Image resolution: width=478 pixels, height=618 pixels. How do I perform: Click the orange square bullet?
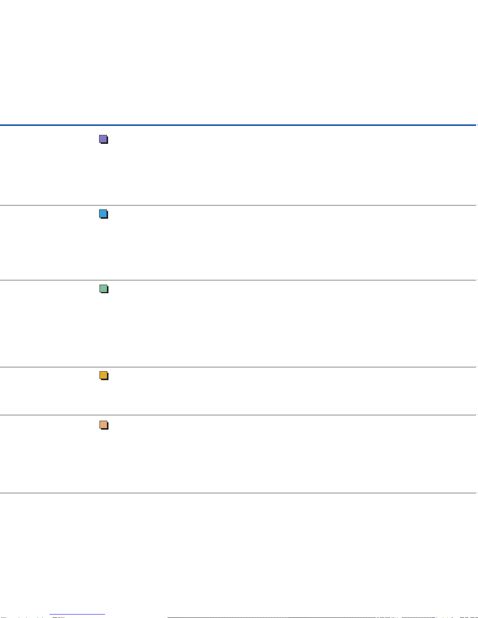(103, 425)
